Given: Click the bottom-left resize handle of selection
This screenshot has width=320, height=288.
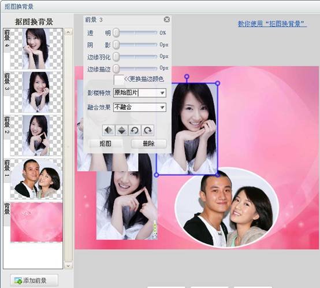Looking at the screenshot, I should tap(157, 175).
